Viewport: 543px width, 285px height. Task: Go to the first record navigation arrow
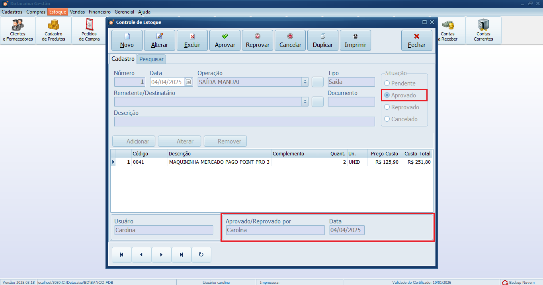coord(122,255)
